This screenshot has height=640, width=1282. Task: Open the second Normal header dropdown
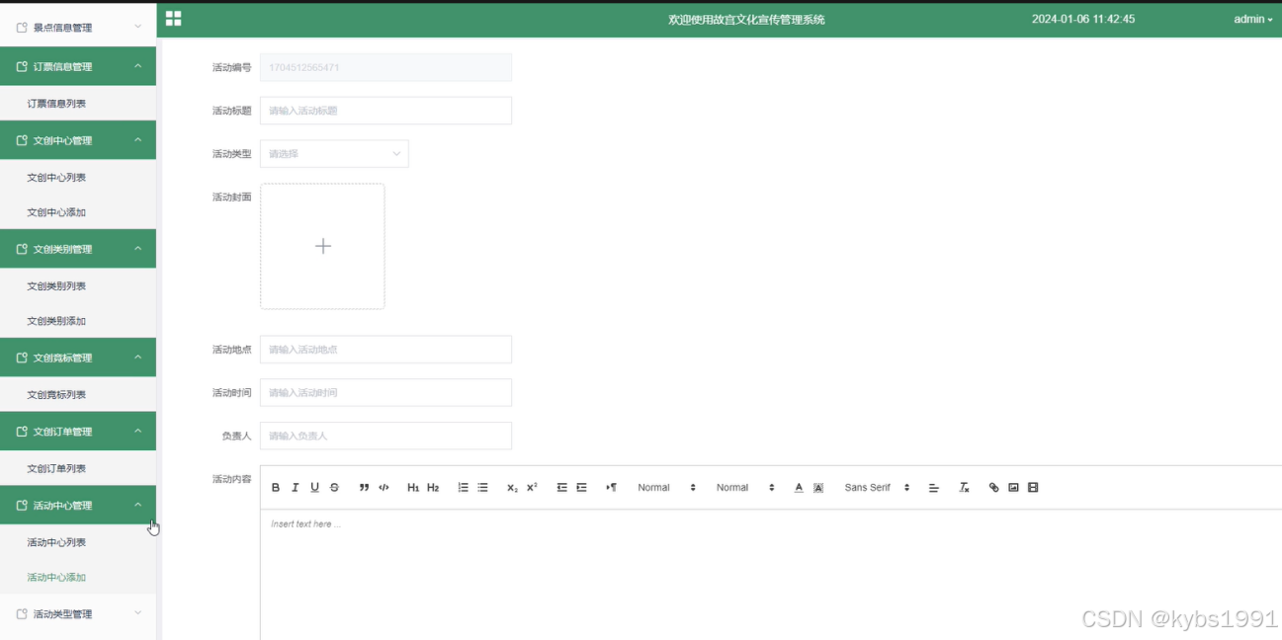point(745,488)
